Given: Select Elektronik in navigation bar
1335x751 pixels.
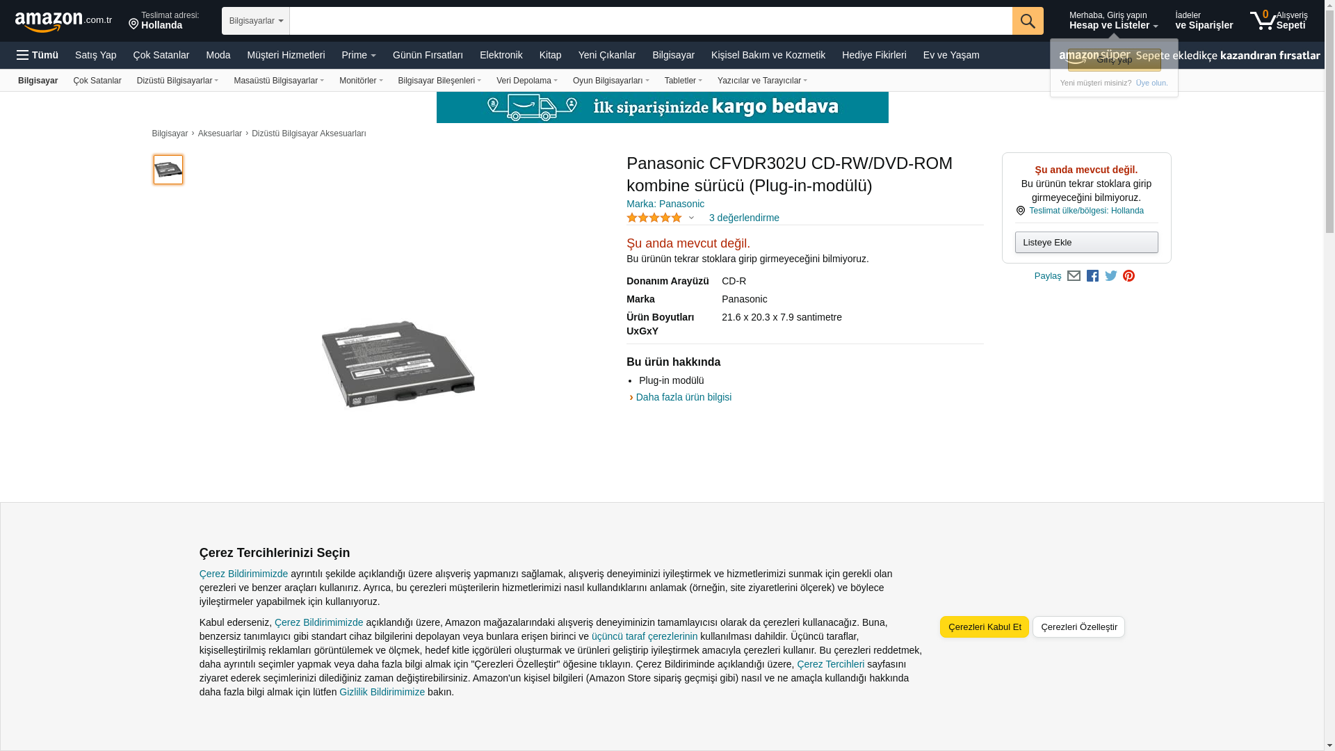Looking at the screenshot, I should (x=501, y=55).
